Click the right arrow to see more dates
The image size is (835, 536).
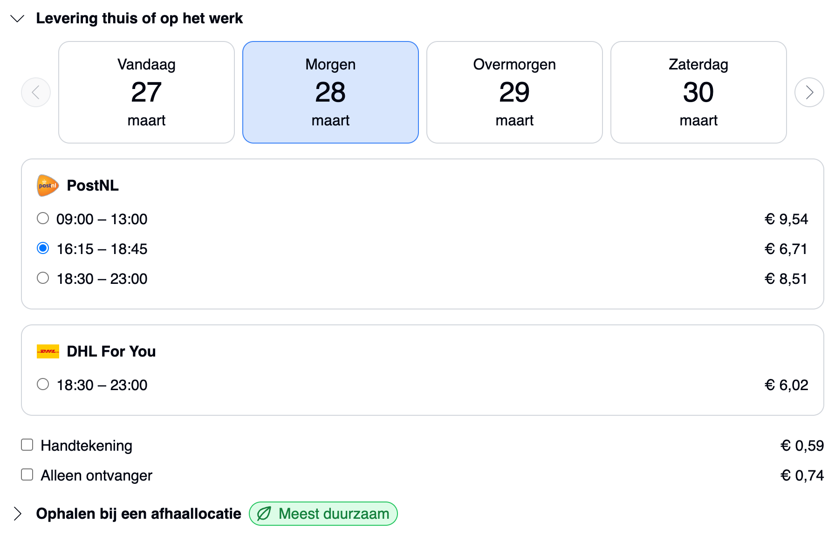[x=809, y=92]
